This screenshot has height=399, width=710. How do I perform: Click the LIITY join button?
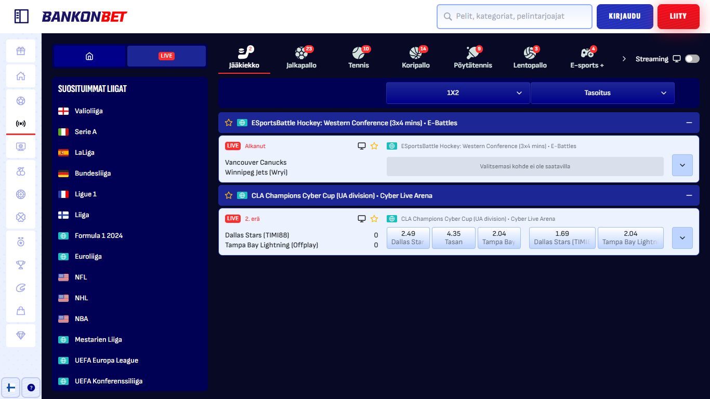tap(678, 17)
